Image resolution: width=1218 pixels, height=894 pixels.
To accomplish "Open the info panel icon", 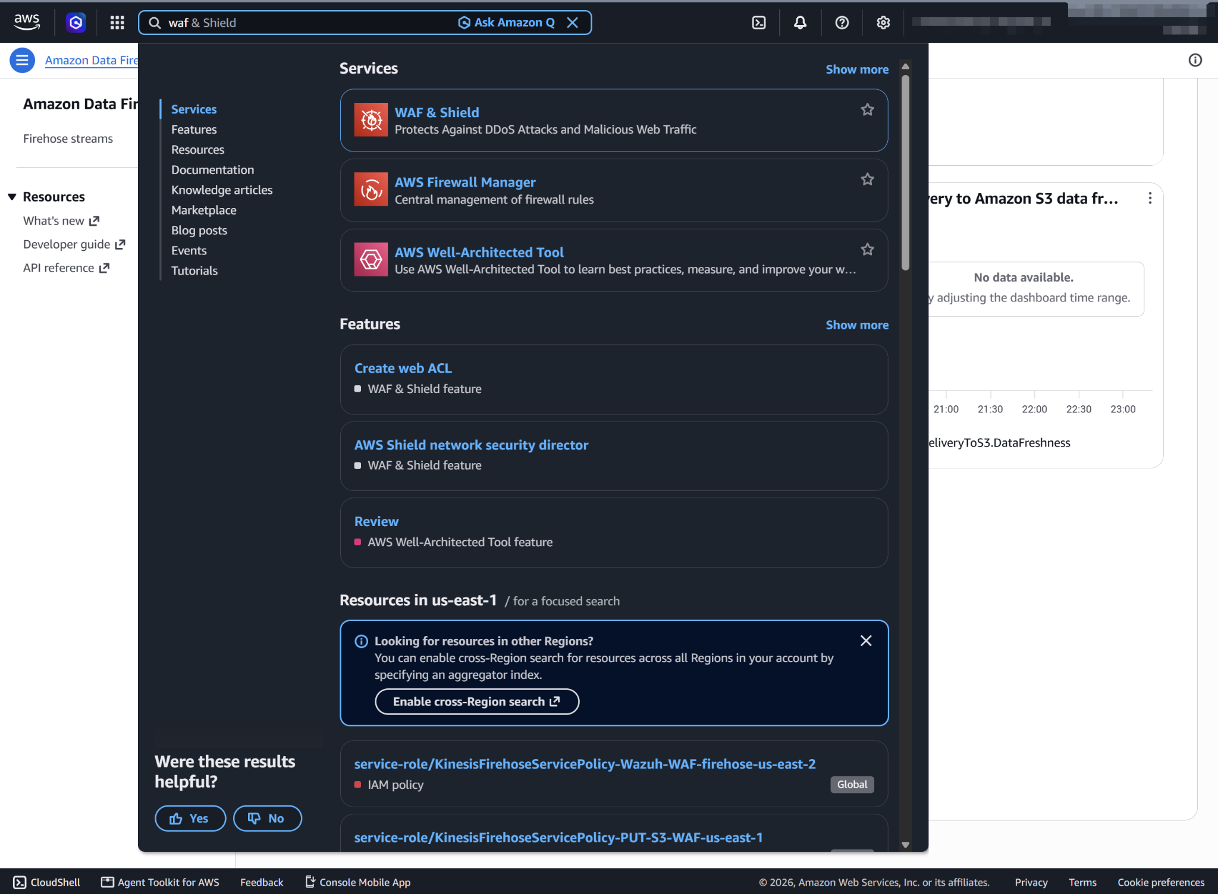I will tap(1195, 60).
